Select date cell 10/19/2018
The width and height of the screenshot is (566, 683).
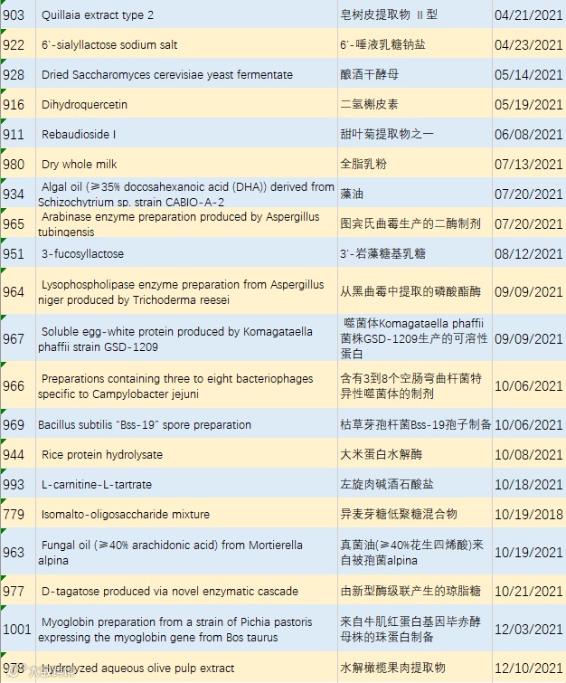(529, 514)
